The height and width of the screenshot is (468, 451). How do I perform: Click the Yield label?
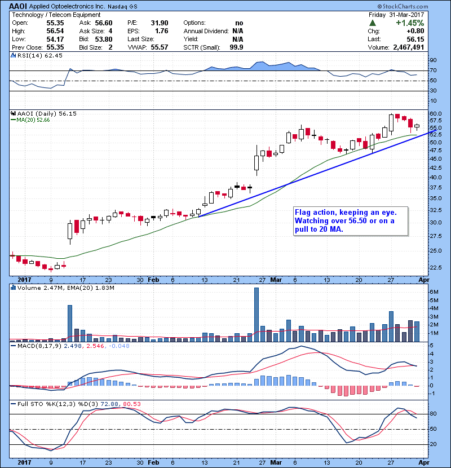coord(191,39)
